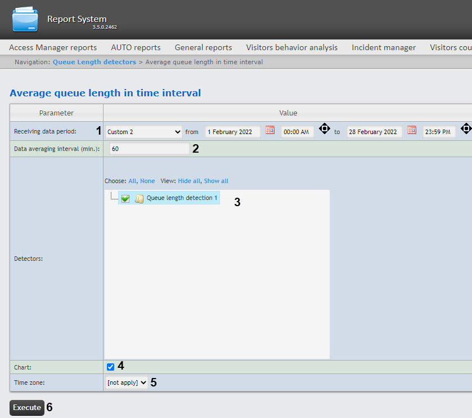Viewport: 472px width, 418px height.
Task: Open the Receiving data period dropdown
Action: click(143, 132)
